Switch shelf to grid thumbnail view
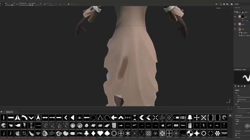This screenshot has width=250, height=140. pos(230,116)
